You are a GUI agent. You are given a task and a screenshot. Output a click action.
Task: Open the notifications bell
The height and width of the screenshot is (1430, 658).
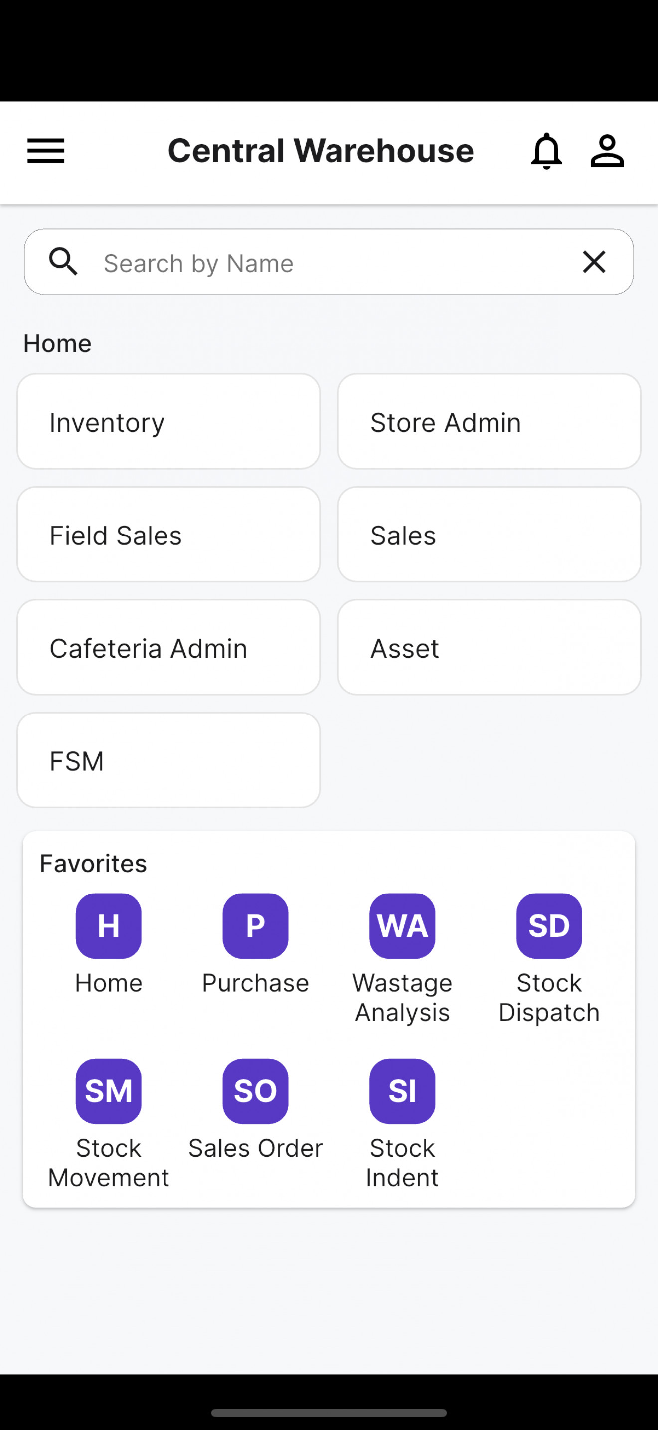546,151
